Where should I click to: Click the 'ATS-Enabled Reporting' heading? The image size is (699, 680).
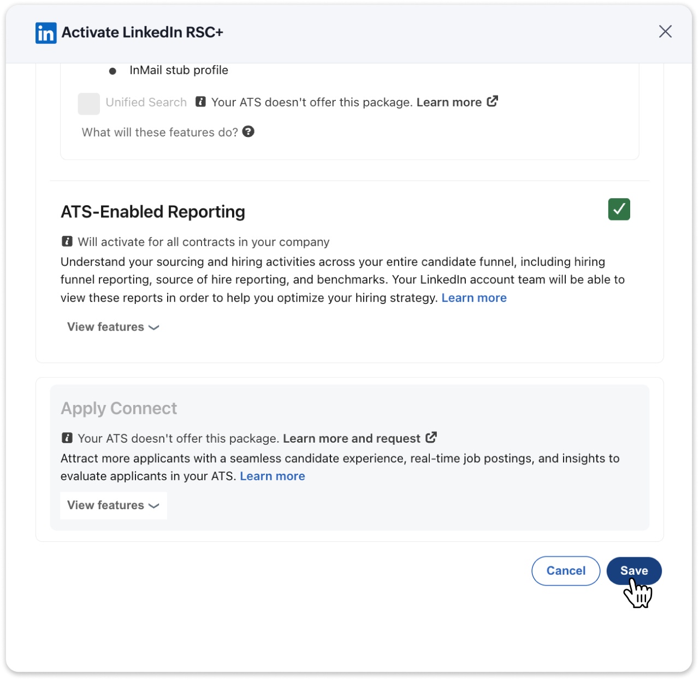(x=153, y=212)
